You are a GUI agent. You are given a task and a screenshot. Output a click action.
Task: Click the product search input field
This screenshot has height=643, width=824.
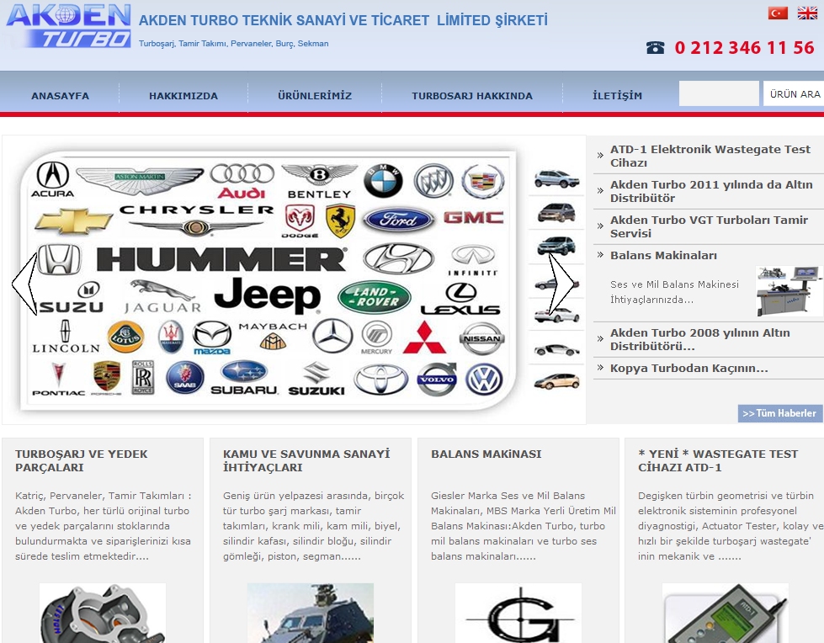coord(719,93)
